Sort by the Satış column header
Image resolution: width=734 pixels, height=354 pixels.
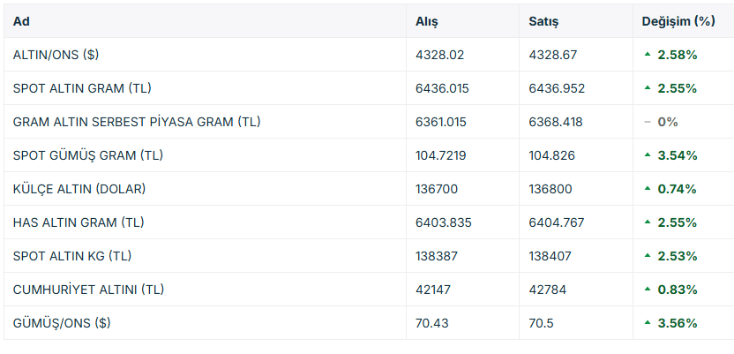[543, 21]
